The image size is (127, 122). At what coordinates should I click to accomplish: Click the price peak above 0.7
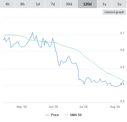tap(32, 32)
